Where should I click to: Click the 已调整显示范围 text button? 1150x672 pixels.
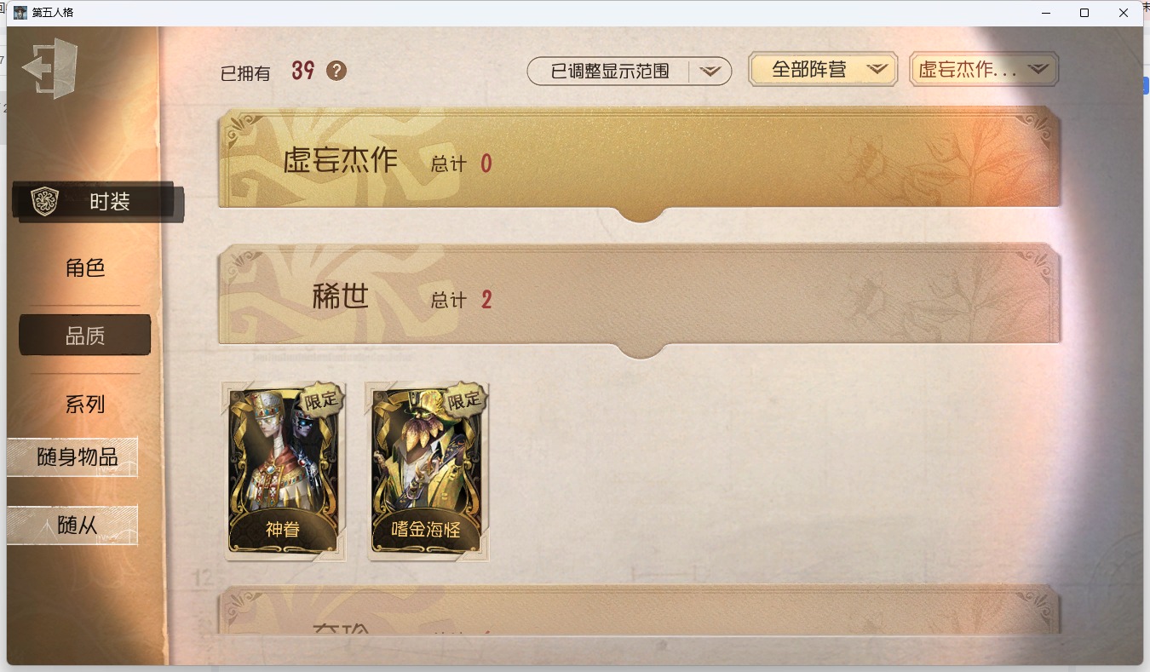(x=610, y=72)
